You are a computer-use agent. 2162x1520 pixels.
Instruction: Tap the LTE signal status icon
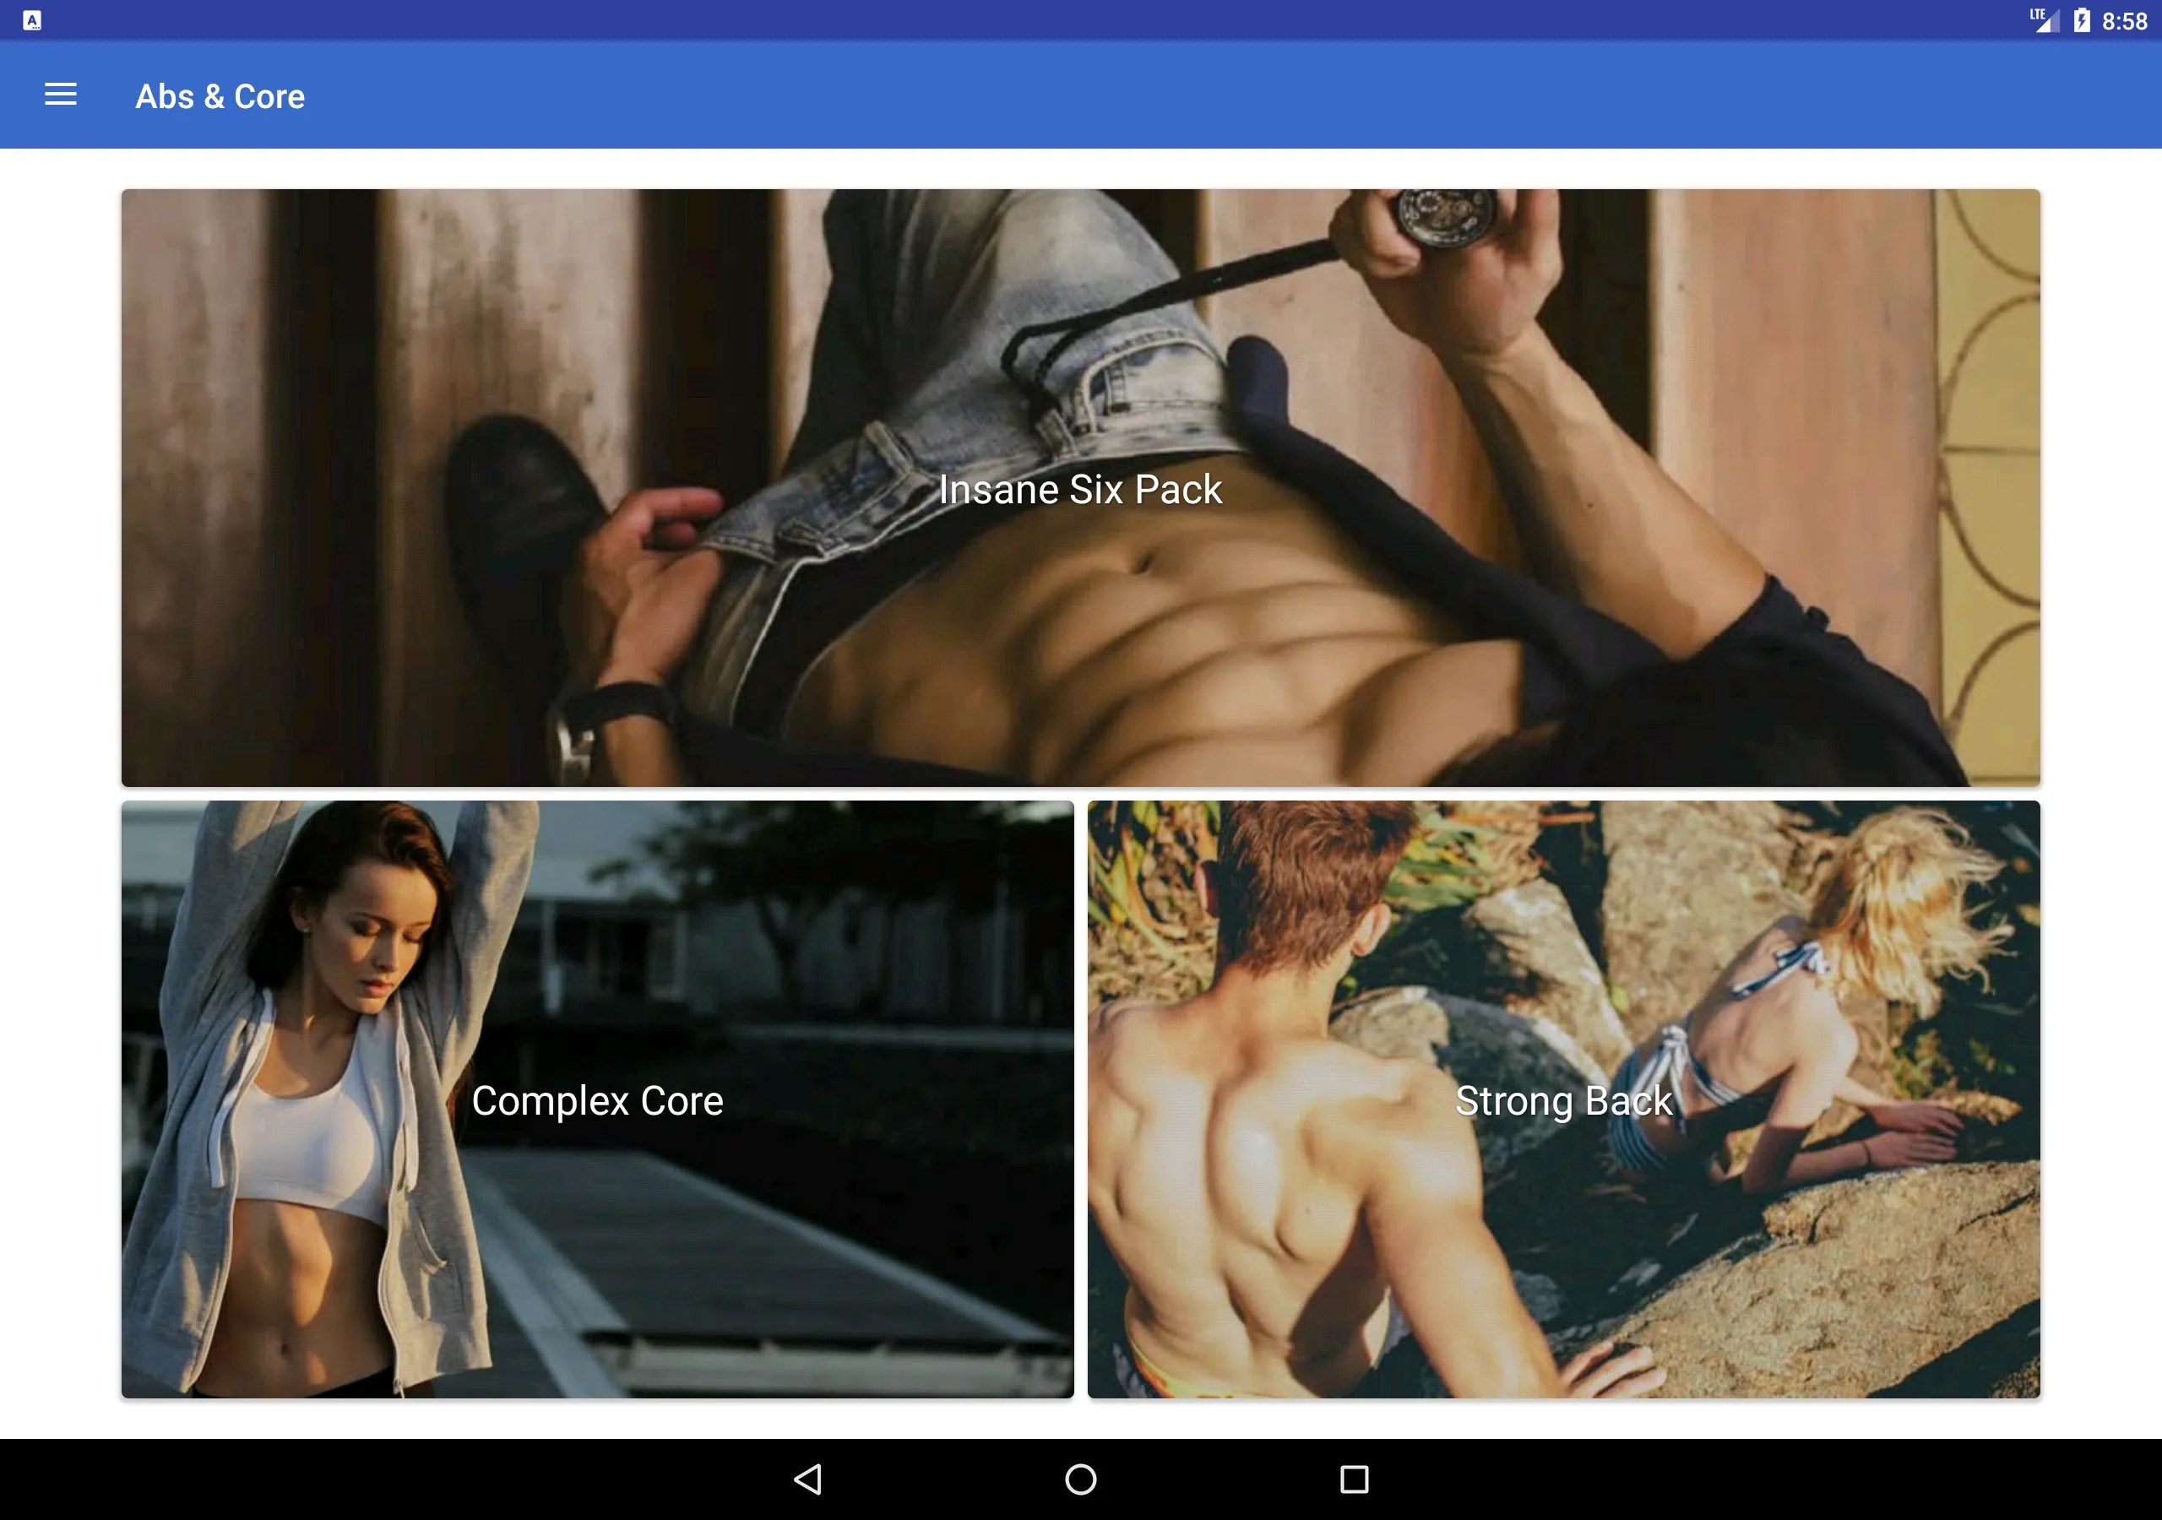coord(2044,21)
